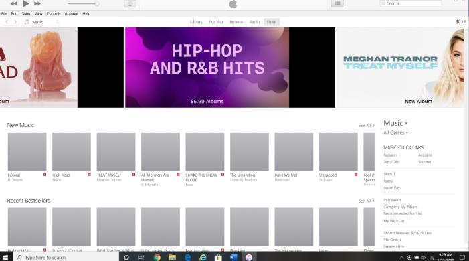Image resolution: width=469 pixels, height=261 pixels.
Task: Expand the Music store category dropdown
Action: click(395, 123)
